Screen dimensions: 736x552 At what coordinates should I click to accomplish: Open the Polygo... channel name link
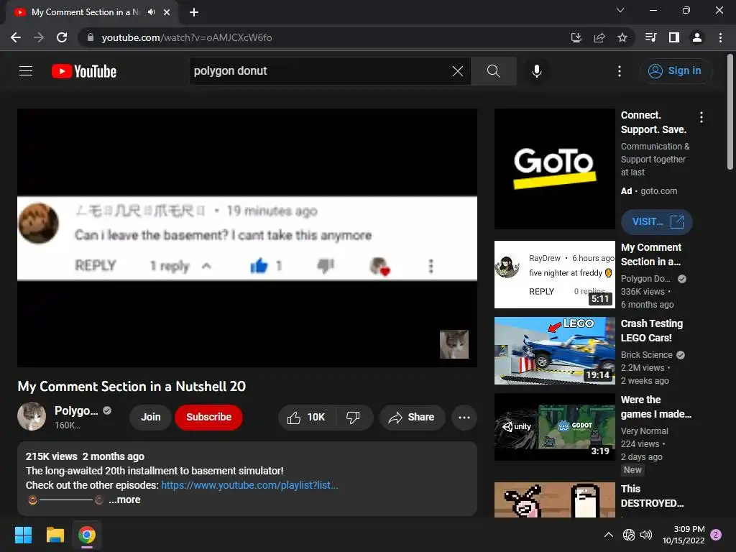76,410
